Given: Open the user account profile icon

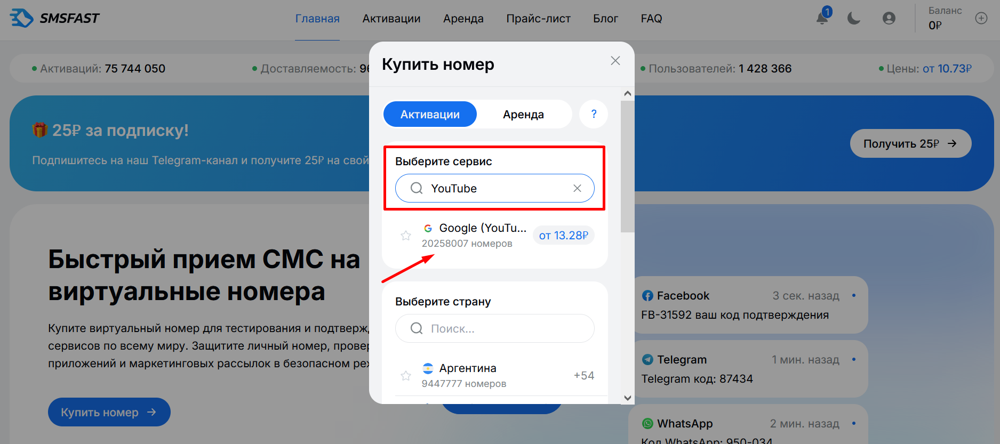Looking at the screenshot, I should click(x=889, y=18).
